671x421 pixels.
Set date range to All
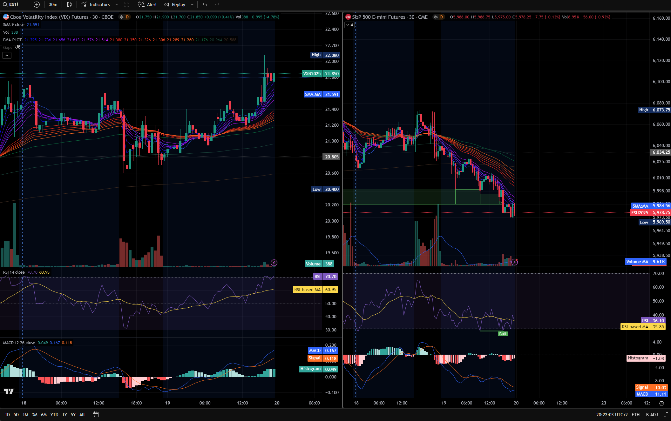(x=82, y=415)
